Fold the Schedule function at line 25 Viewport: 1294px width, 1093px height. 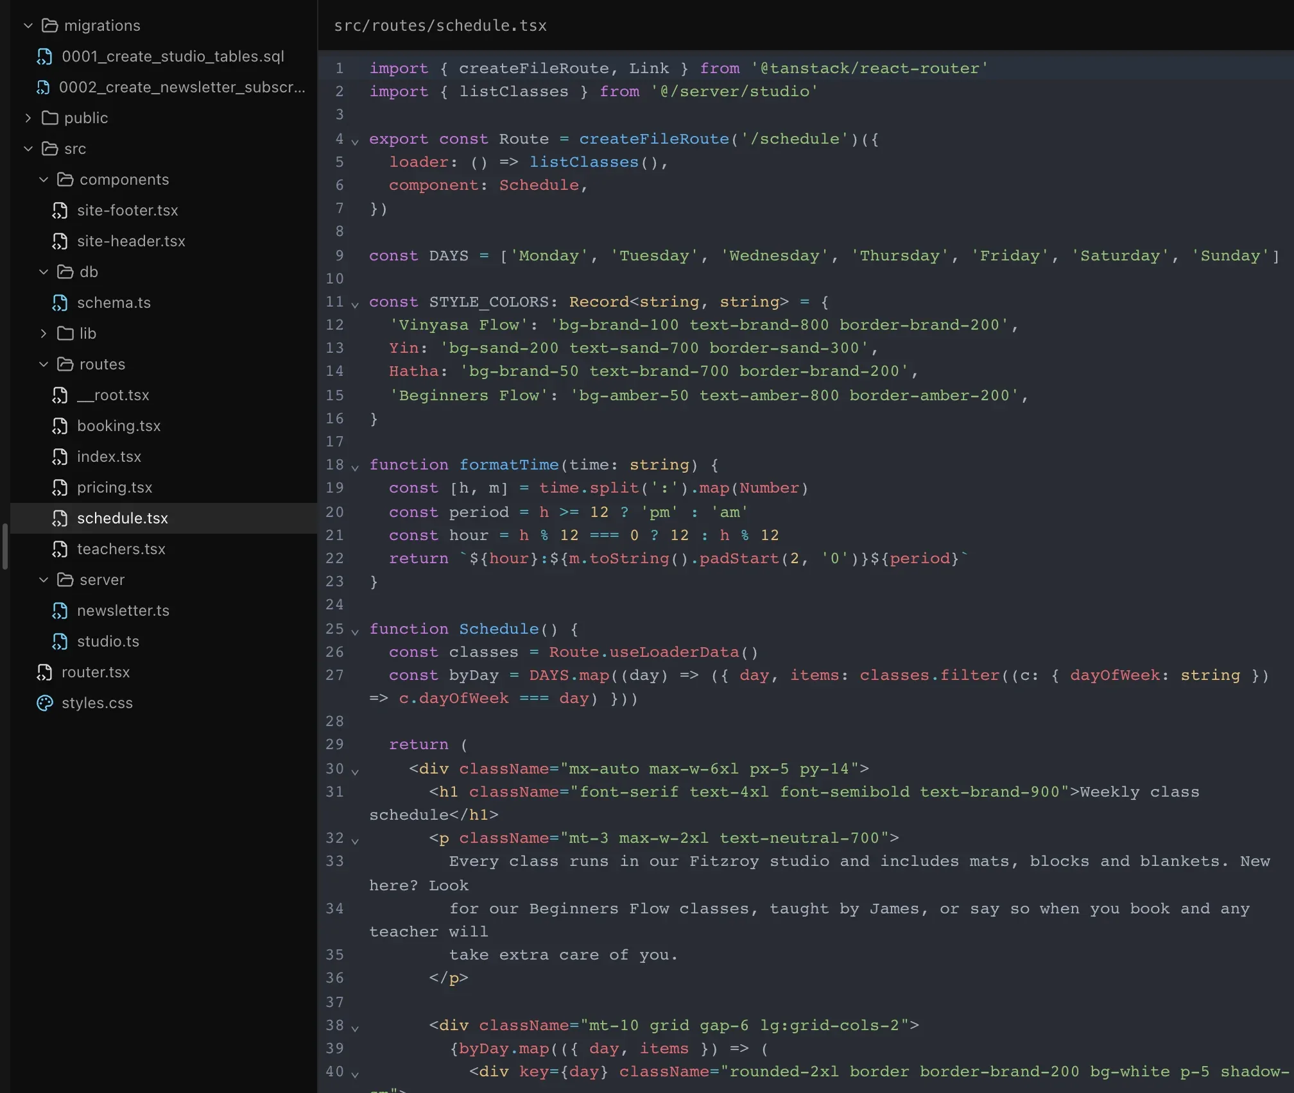pyautogui.click(x=355, y=631)
